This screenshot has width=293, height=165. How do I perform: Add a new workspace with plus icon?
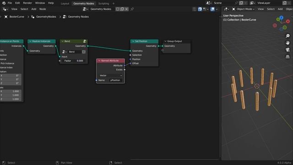(114, 3)
